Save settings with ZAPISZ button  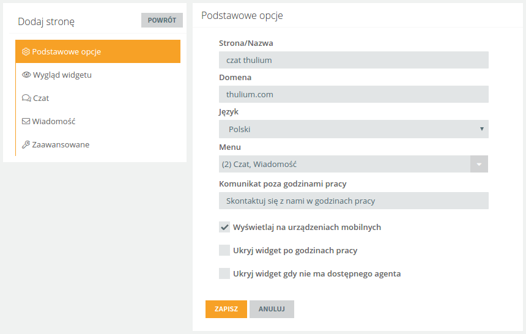coord(226,309)
